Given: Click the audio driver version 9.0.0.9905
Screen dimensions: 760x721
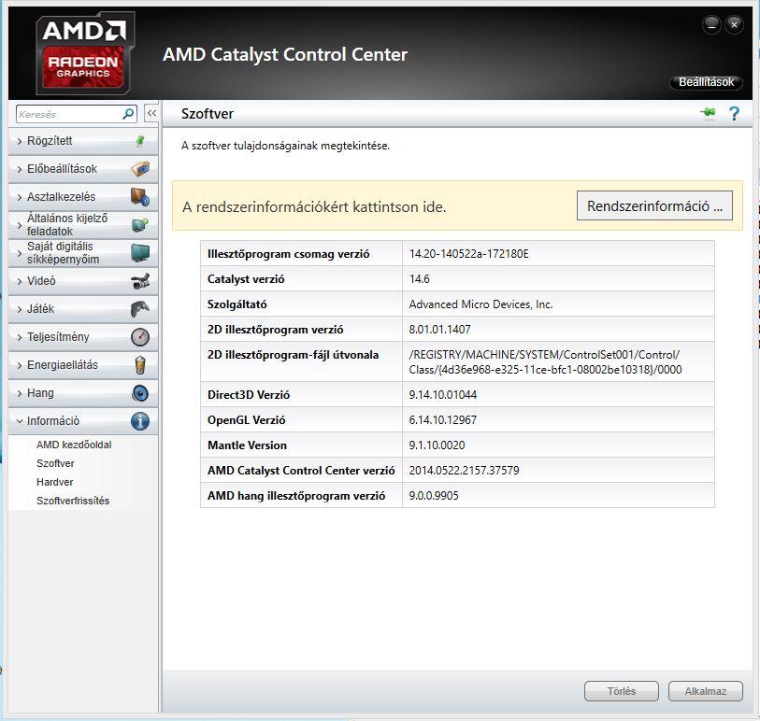Looking at the screenshot, I should pos(434,495).
